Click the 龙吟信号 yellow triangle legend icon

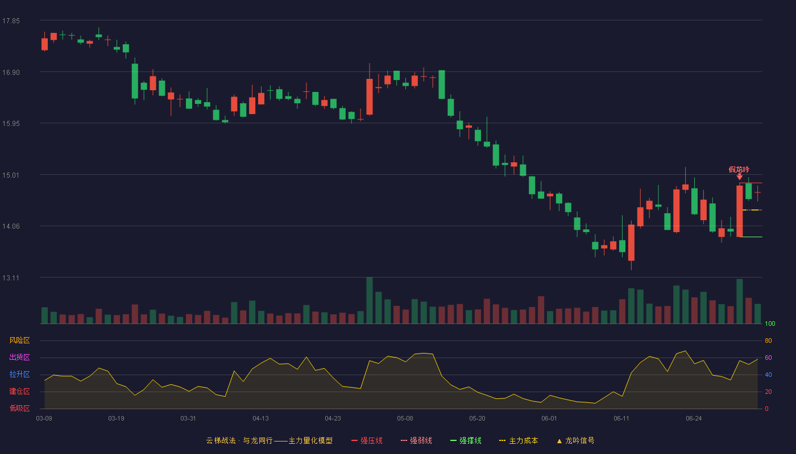point(559,440)
